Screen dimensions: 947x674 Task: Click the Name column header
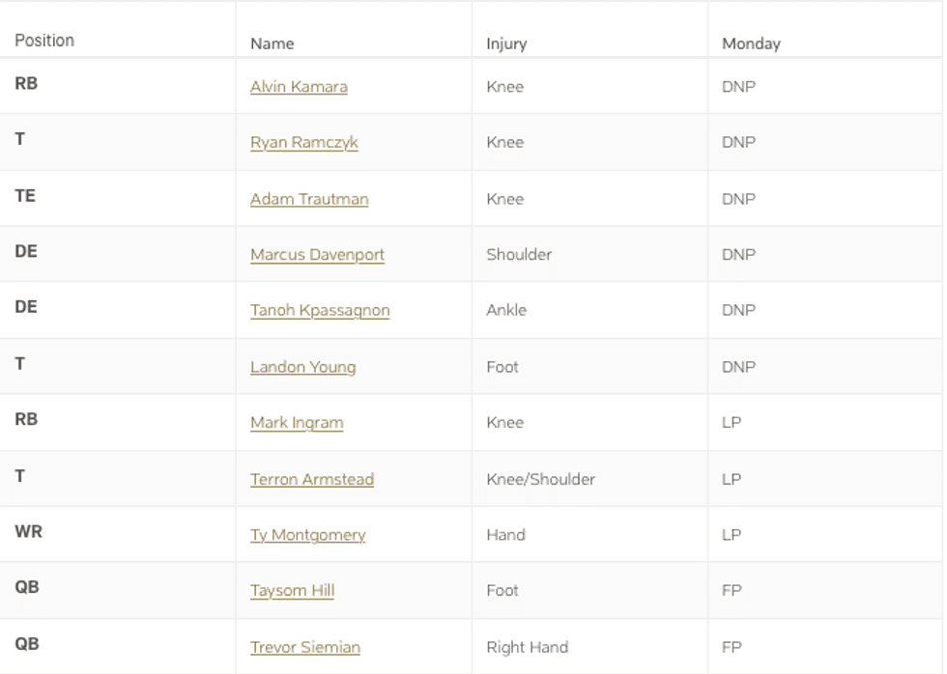click(272, 43)
